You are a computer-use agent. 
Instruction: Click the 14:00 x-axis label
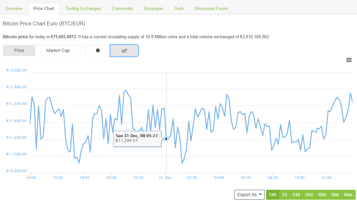(31, 178)
